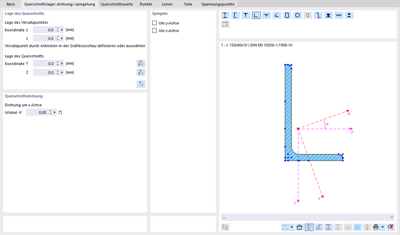Click the grayed-out section library icon
This screenshot has height=235, width=400.
[x=225, y=227]
